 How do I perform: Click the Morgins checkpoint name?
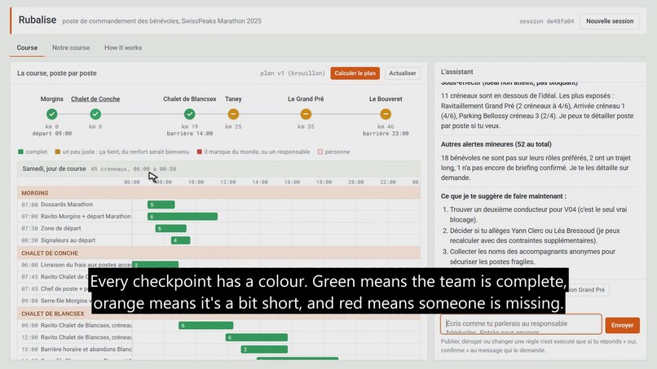tap(52, 99)
